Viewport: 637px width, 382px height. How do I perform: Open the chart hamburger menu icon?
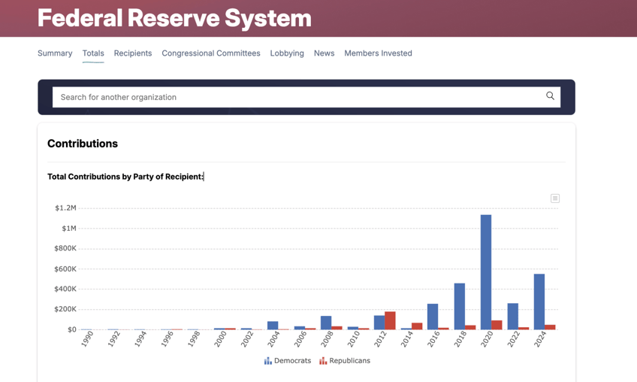555,199
